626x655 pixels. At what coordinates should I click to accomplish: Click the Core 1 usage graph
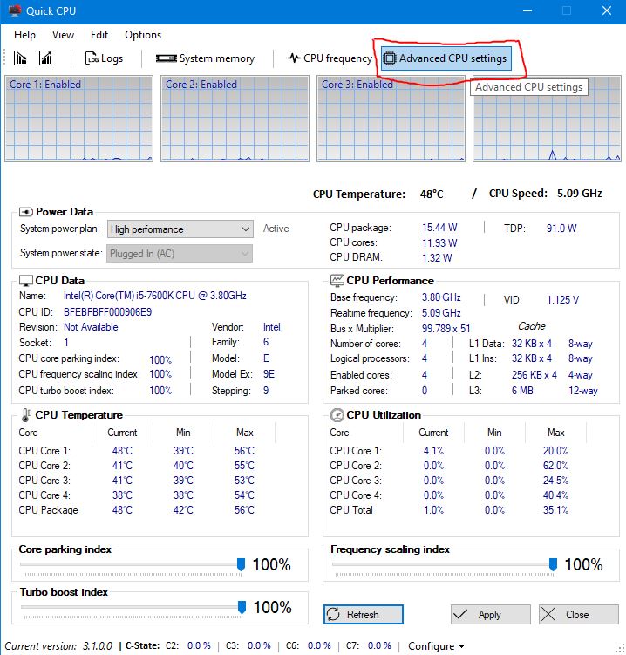(79, 119)
